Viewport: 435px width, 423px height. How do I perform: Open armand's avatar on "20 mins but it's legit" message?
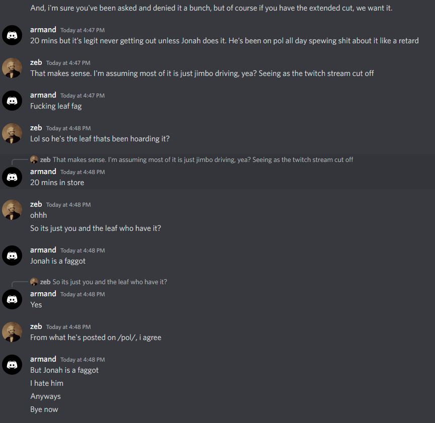click(12, 35)
